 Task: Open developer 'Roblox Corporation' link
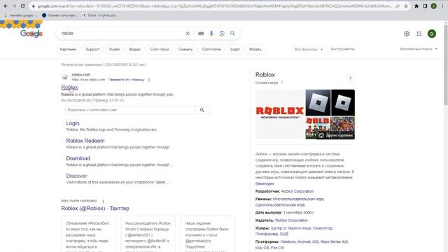pyautogui.click(x=297, y=191)
